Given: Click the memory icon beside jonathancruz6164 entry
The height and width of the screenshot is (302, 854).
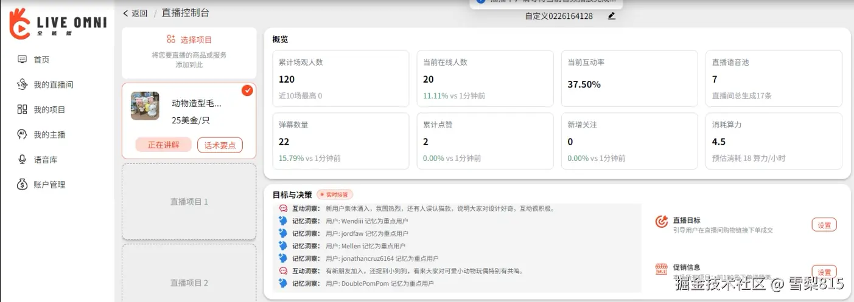Looking at the screenshot, I should [x=283, y=258].
